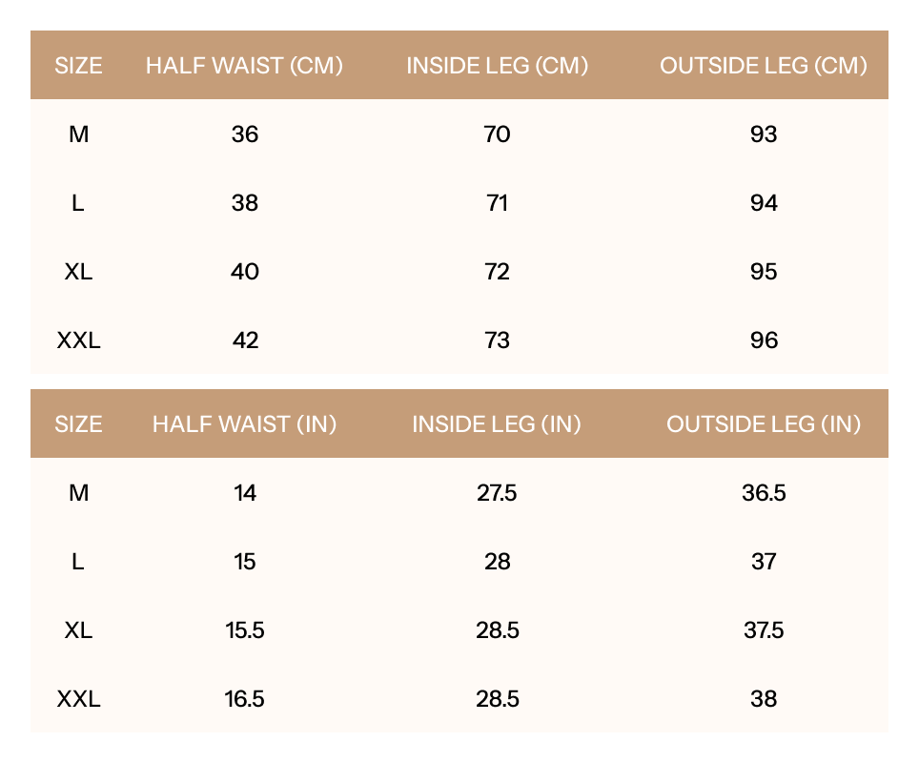
Task: Click the outside leg value 38
Action: [764, 699]
